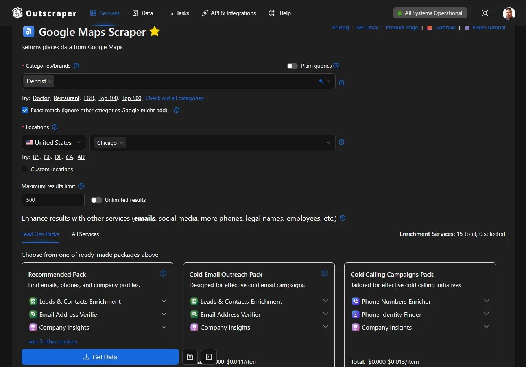Click the terminal icon button beside Get Data

(x=209, y=357)
